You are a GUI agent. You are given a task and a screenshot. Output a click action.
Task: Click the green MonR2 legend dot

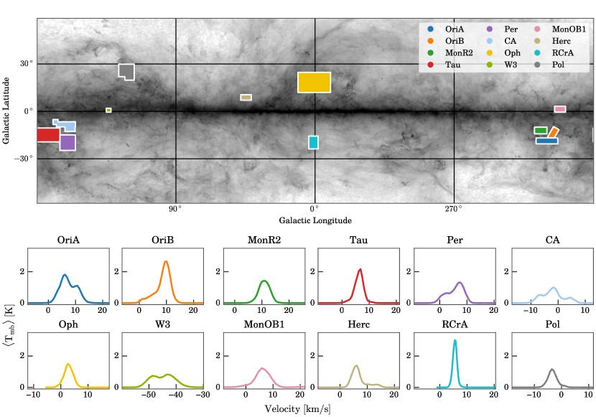430,53
